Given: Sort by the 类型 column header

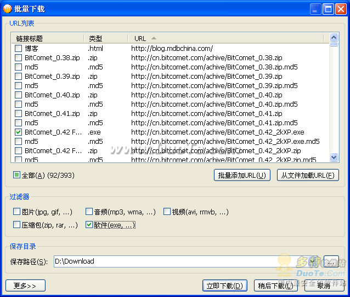Looking at the screenshot, I should (106, 38).
